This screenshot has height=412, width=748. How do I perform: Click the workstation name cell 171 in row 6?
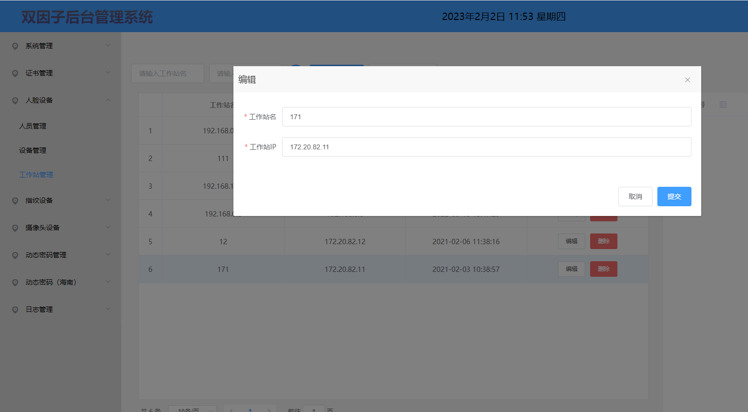click(x=223, y=269)
